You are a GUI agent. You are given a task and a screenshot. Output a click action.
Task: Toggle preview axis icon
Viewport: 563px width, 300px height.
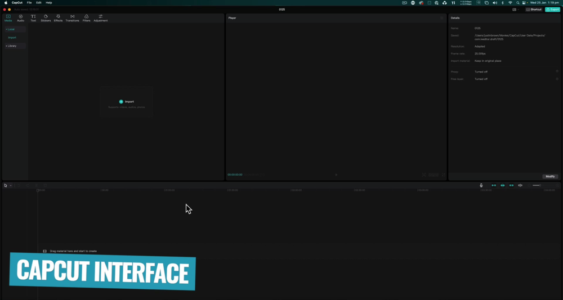(520, 185)
